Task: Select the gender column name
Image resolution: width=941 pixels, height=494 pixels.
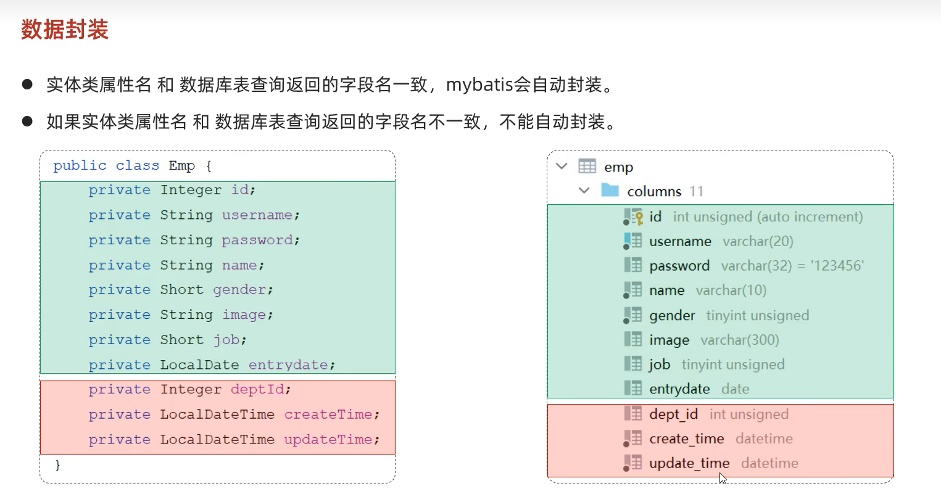Action: [x=672, y=316]
